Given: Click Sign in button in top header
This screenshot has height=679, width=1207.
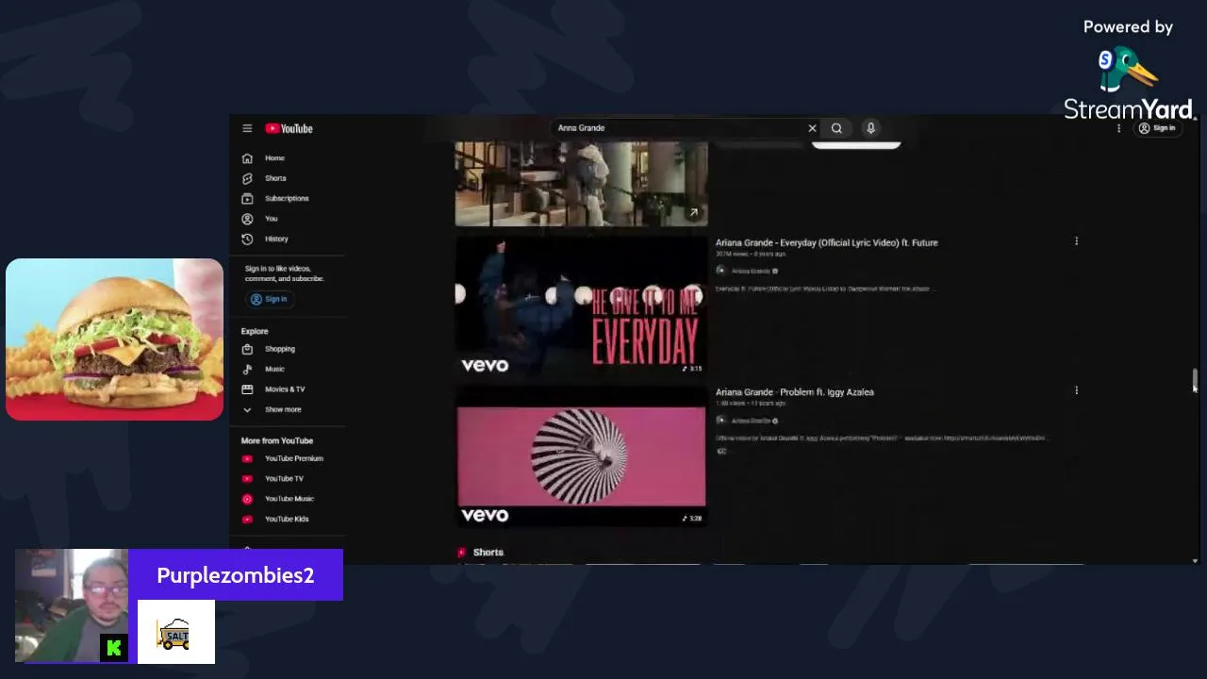Looking at the screenshot, I should pyautogui.click(x=1157, y=128).
